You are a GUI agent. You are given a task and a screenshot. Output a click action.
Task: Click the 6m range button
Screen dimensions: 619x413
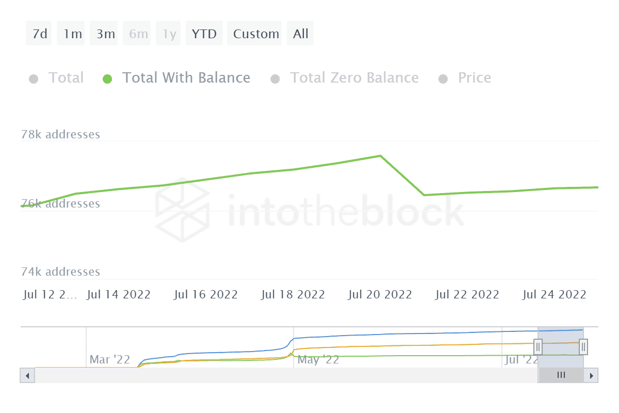pos(138,34)
